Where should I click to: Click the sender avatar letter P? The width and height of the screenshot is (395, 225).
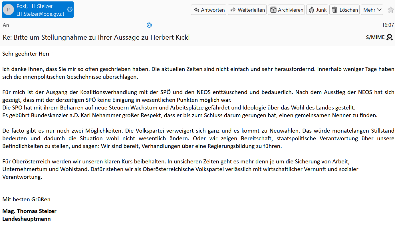8,10
